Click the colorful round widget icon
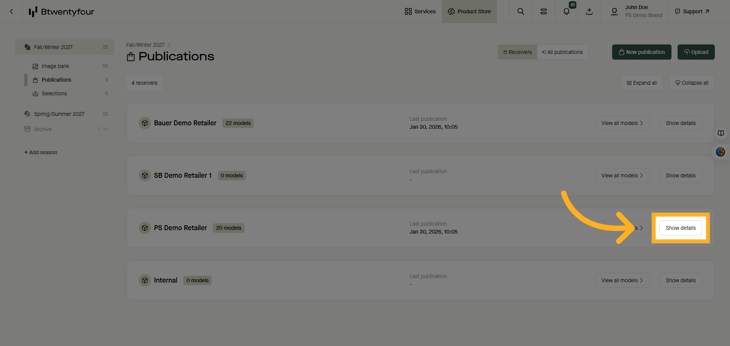 pyautogui.click(x=720, y=152)
